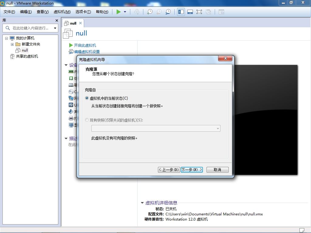Click the memory device icon
Viewport: 311px width, 233px height.
tap(71, 72)
